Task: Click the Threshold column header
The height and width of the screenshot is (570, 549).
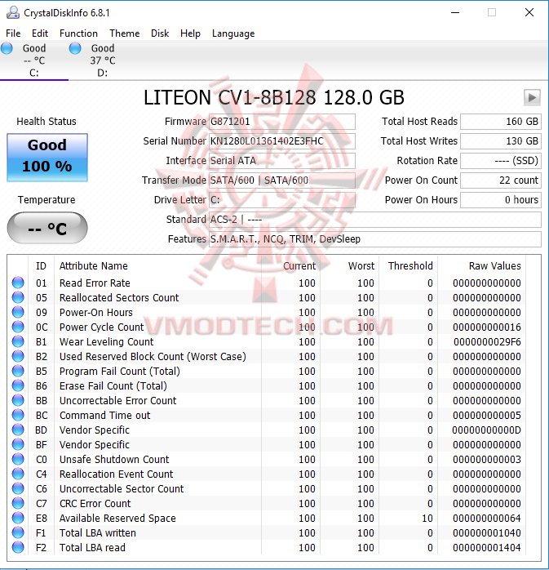Action: coord(408,266)
